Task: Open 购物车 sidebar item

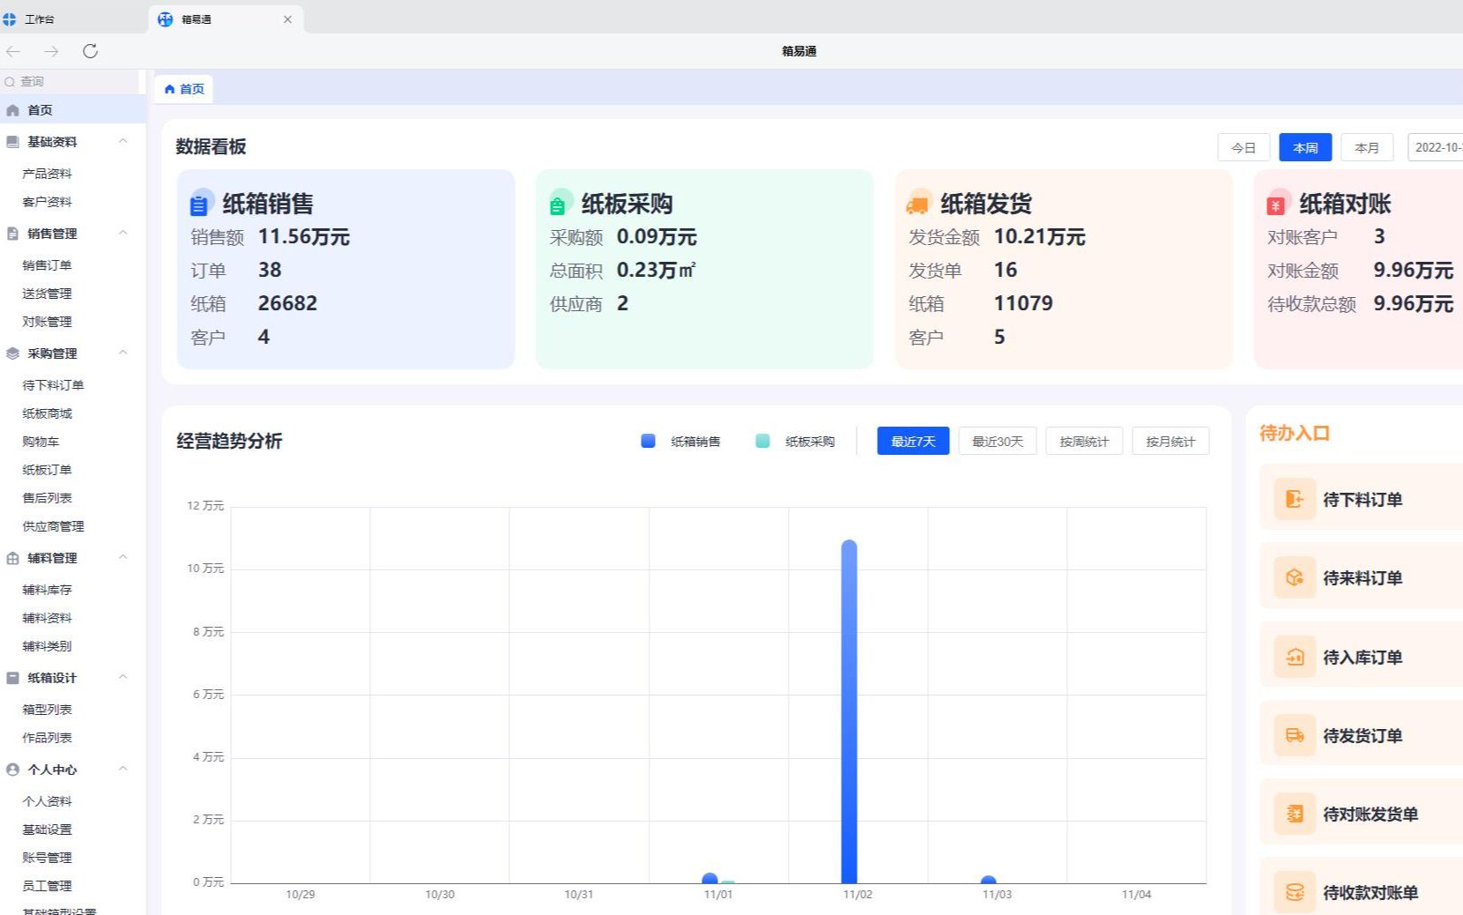Action: pyautogui.click(x=41, y=442)
